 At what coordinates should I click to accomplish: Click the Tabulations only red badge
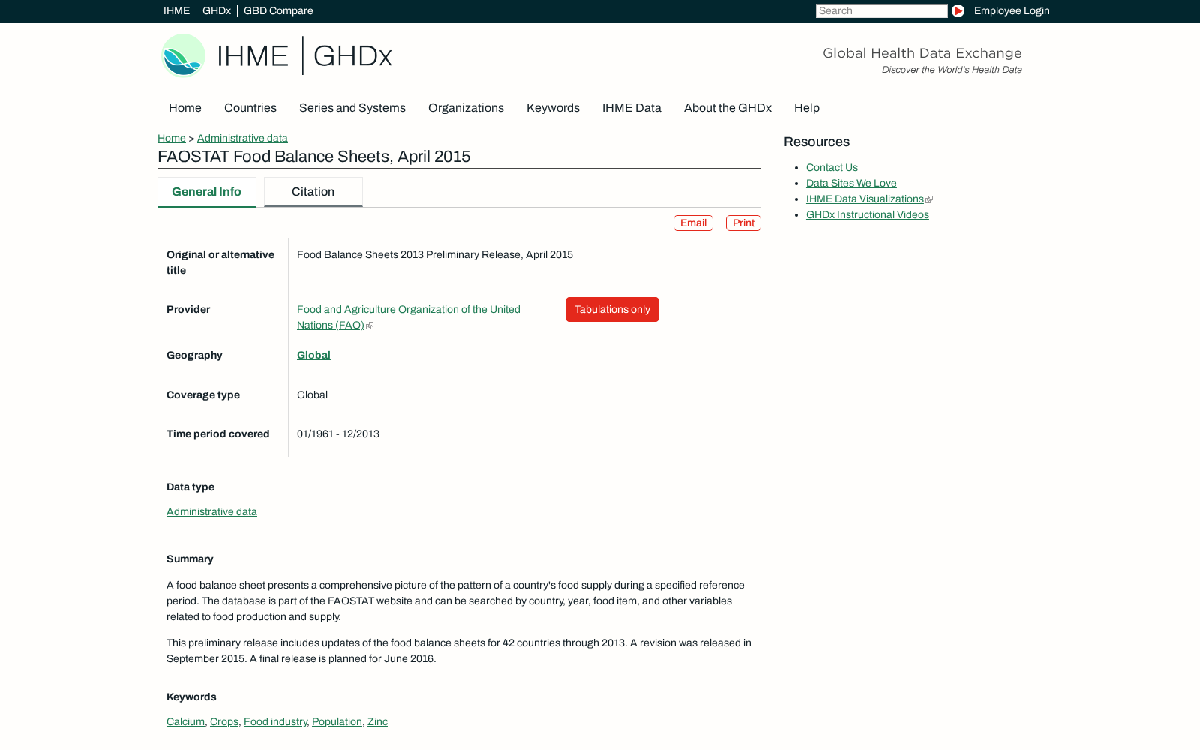pyautogui.click(x=612, y=310)
